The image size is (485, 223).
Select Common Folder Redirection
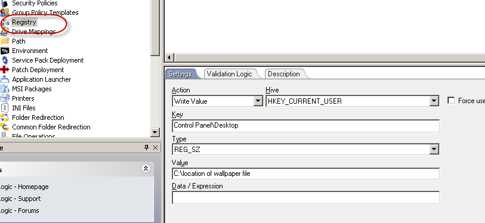pos(51,127)
